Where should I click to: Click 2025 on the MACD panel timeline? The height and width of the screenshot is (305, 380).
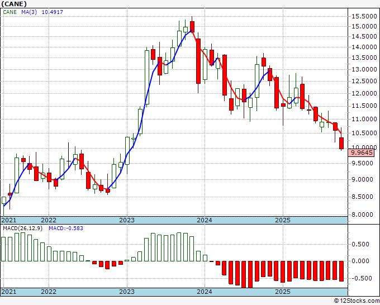(283, 292)
